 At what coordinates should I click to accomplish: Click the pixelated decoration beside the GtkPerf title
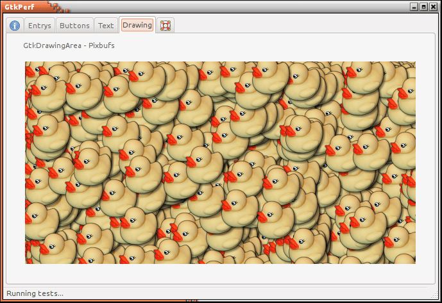click(55, 6)
